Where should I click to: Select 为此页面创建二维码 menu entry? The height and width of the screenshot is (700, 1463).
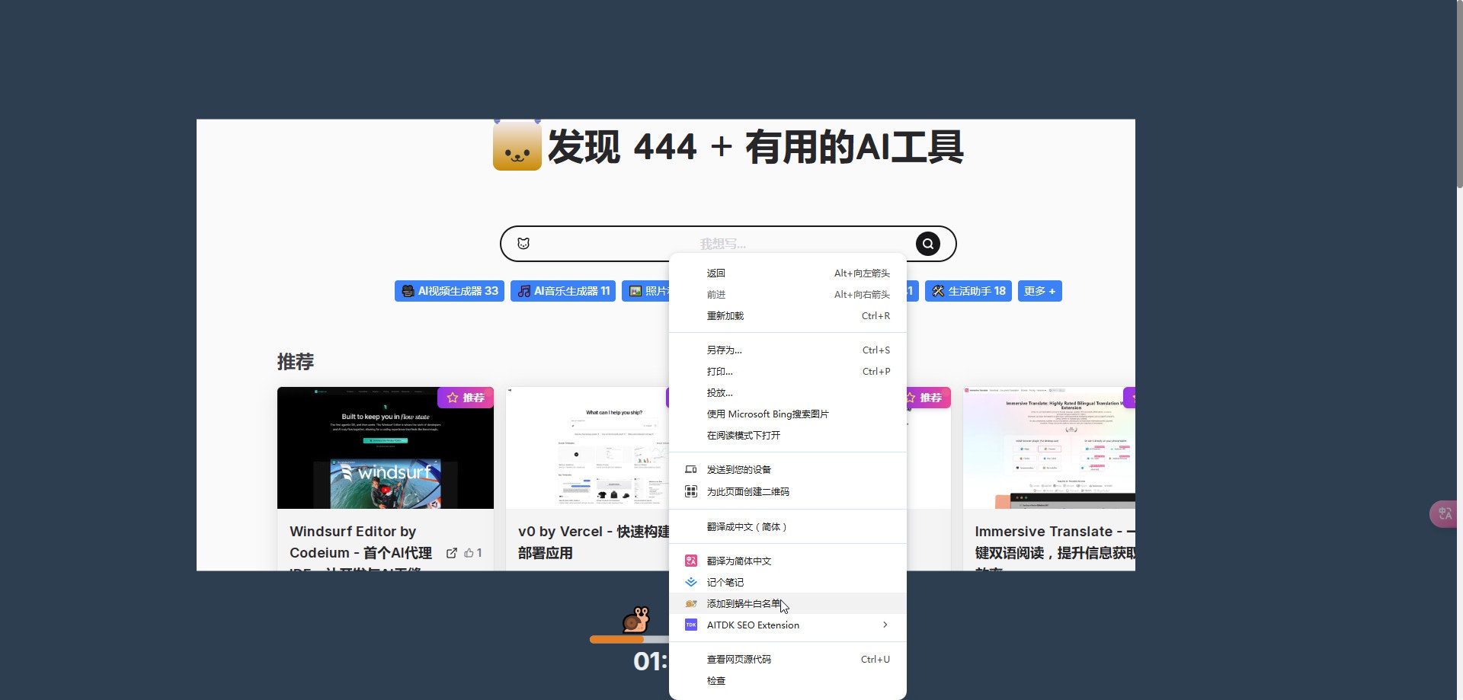(788, 491)
